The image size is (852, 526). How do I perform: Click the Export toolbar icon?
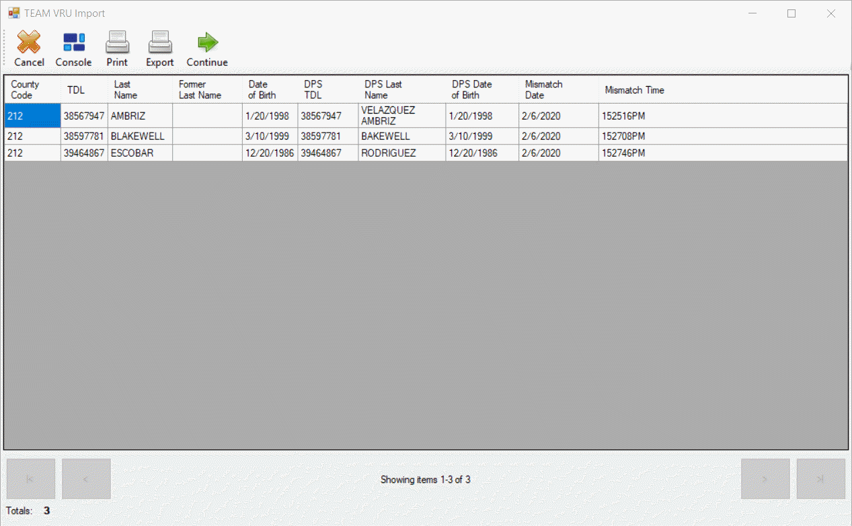[x=160, y=42]
